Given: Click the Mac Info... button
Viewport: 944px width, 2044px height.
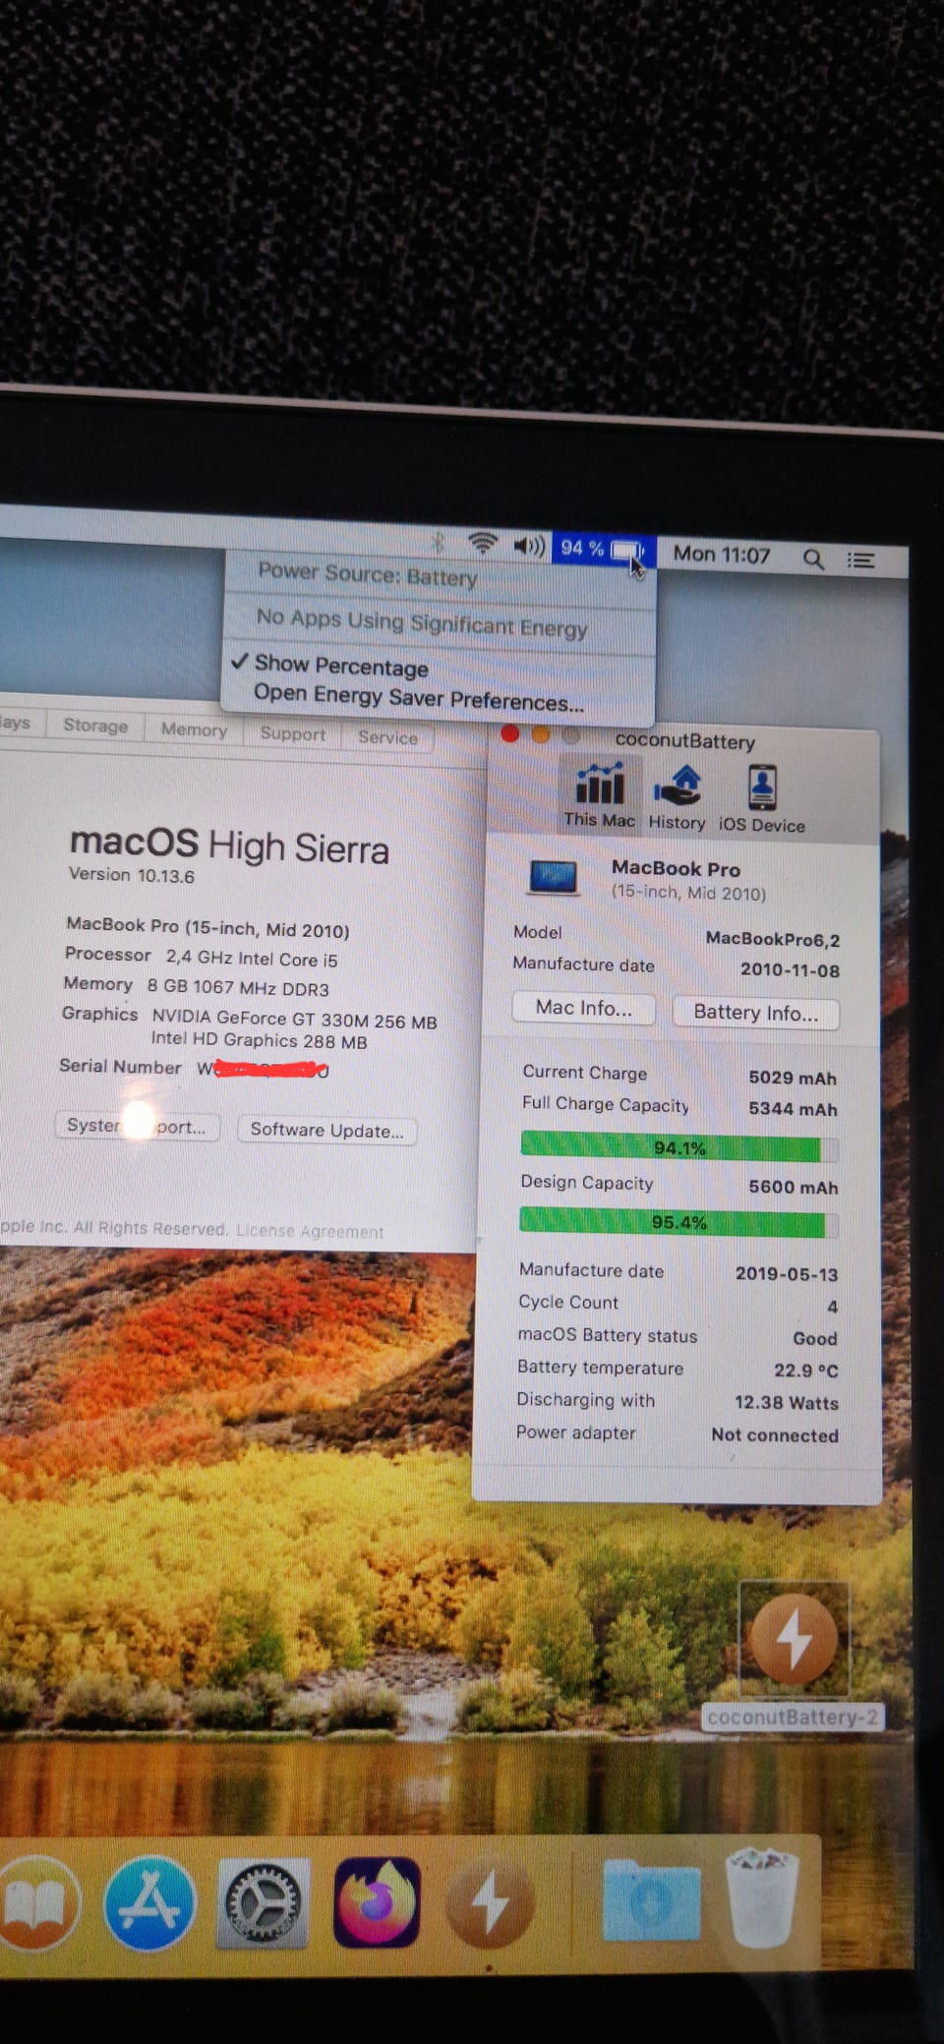Looking at the screenshot, I should [584, 1008].
